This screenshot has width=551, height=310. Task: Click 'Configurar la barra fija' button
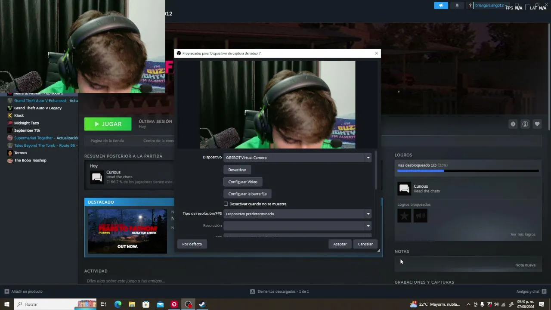248,194
